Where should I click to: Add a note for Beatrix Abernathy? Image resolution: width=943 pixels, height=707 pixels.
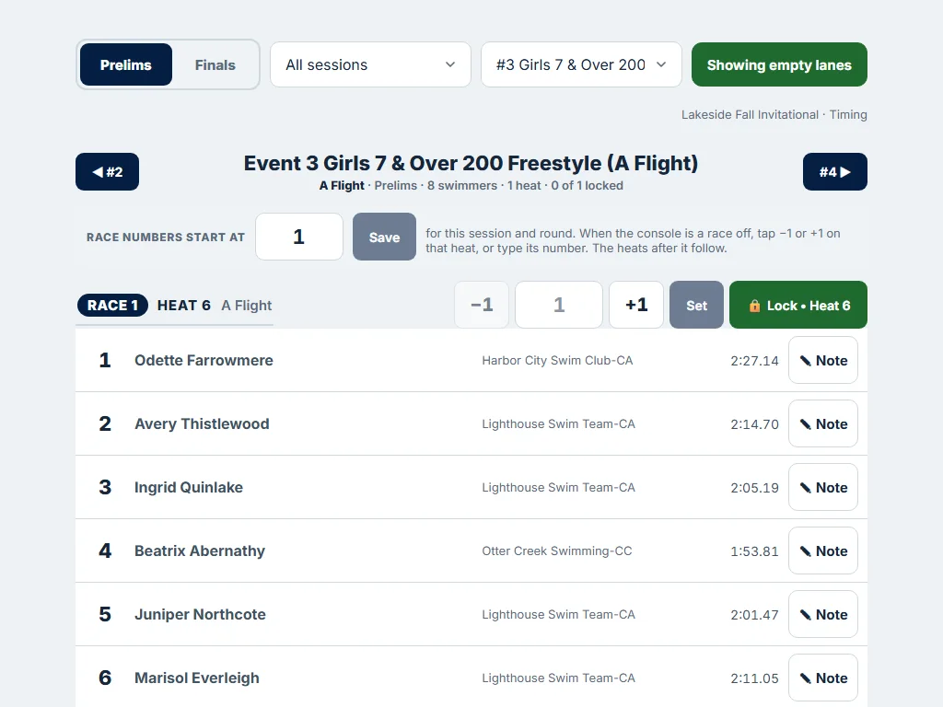[822, 551]
